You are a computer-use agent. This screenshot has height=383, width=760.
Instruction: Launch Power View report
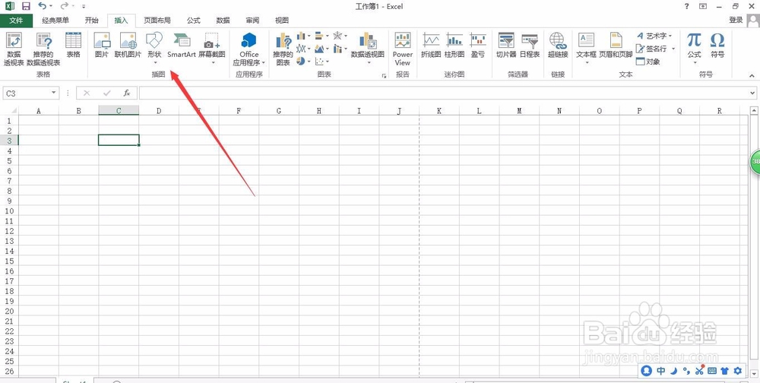tap(403, 49)
